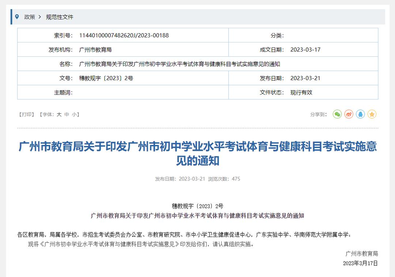Open the 政策 breadcrumb link

coord(30,17)
